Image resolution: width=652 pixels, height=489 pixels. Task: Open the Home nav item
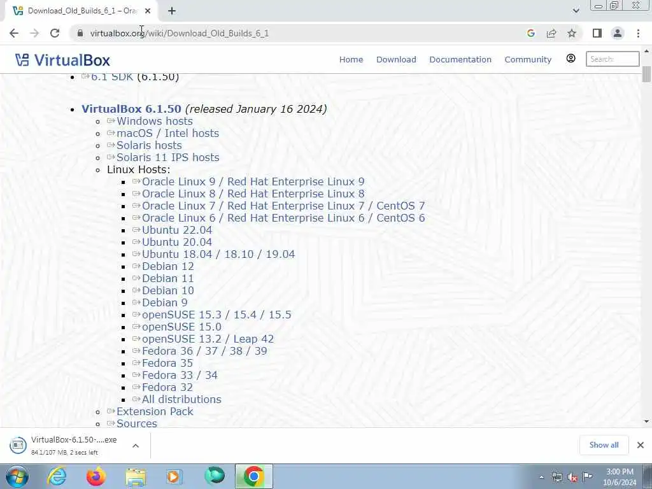coord(351,59)
